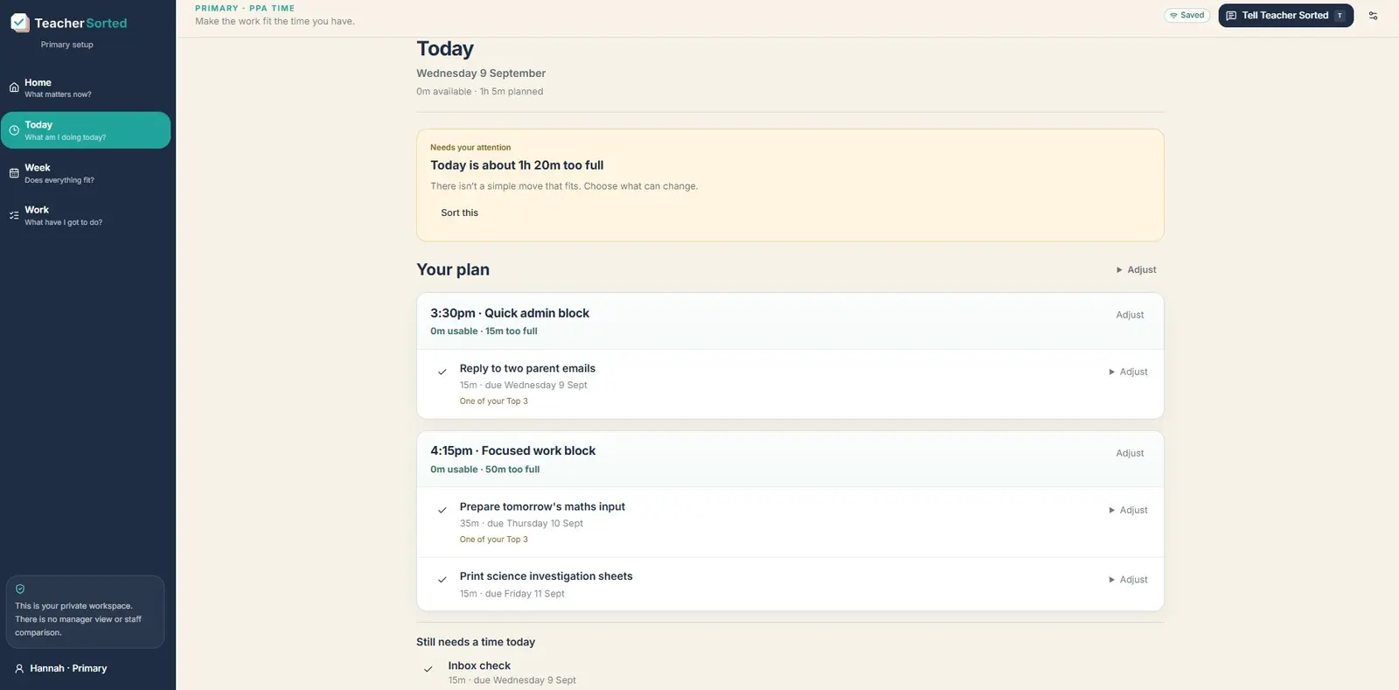Screen dimensions: 1399x690
Task: Click the T shortcut key badge
Action: [1339, 16]
